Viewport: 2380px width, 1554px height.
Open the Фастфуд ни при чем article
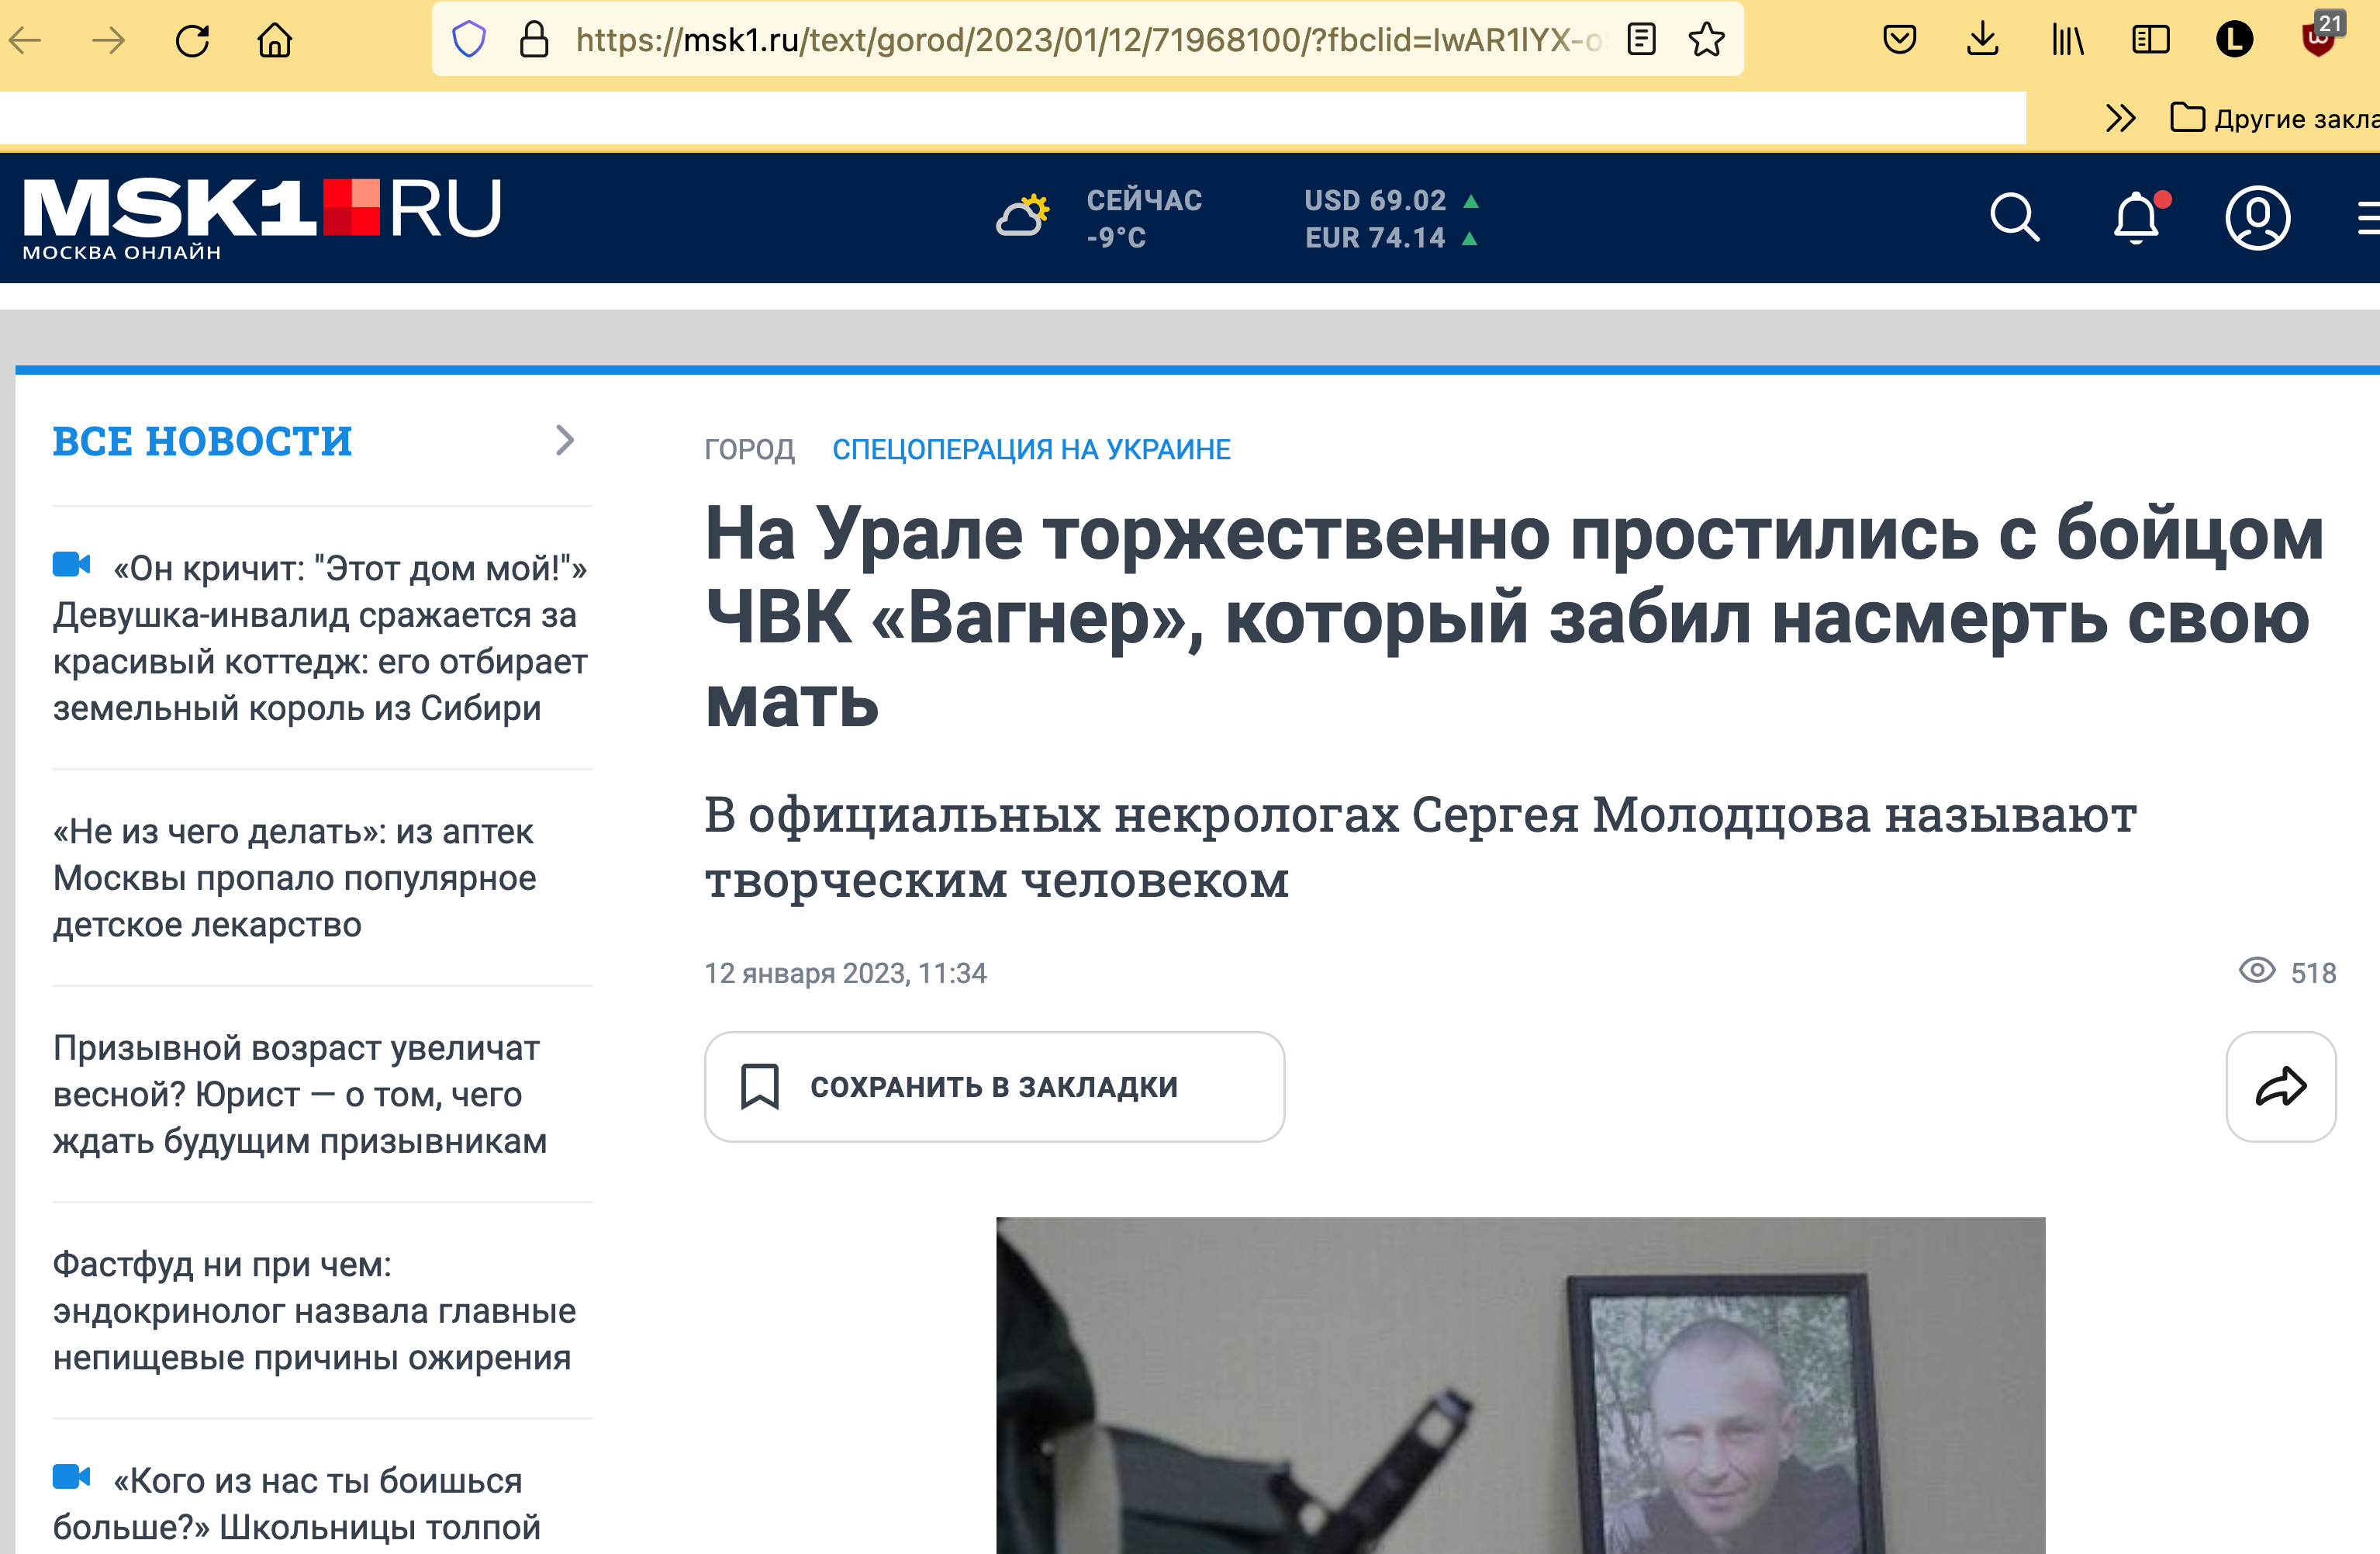point(314,1311)
